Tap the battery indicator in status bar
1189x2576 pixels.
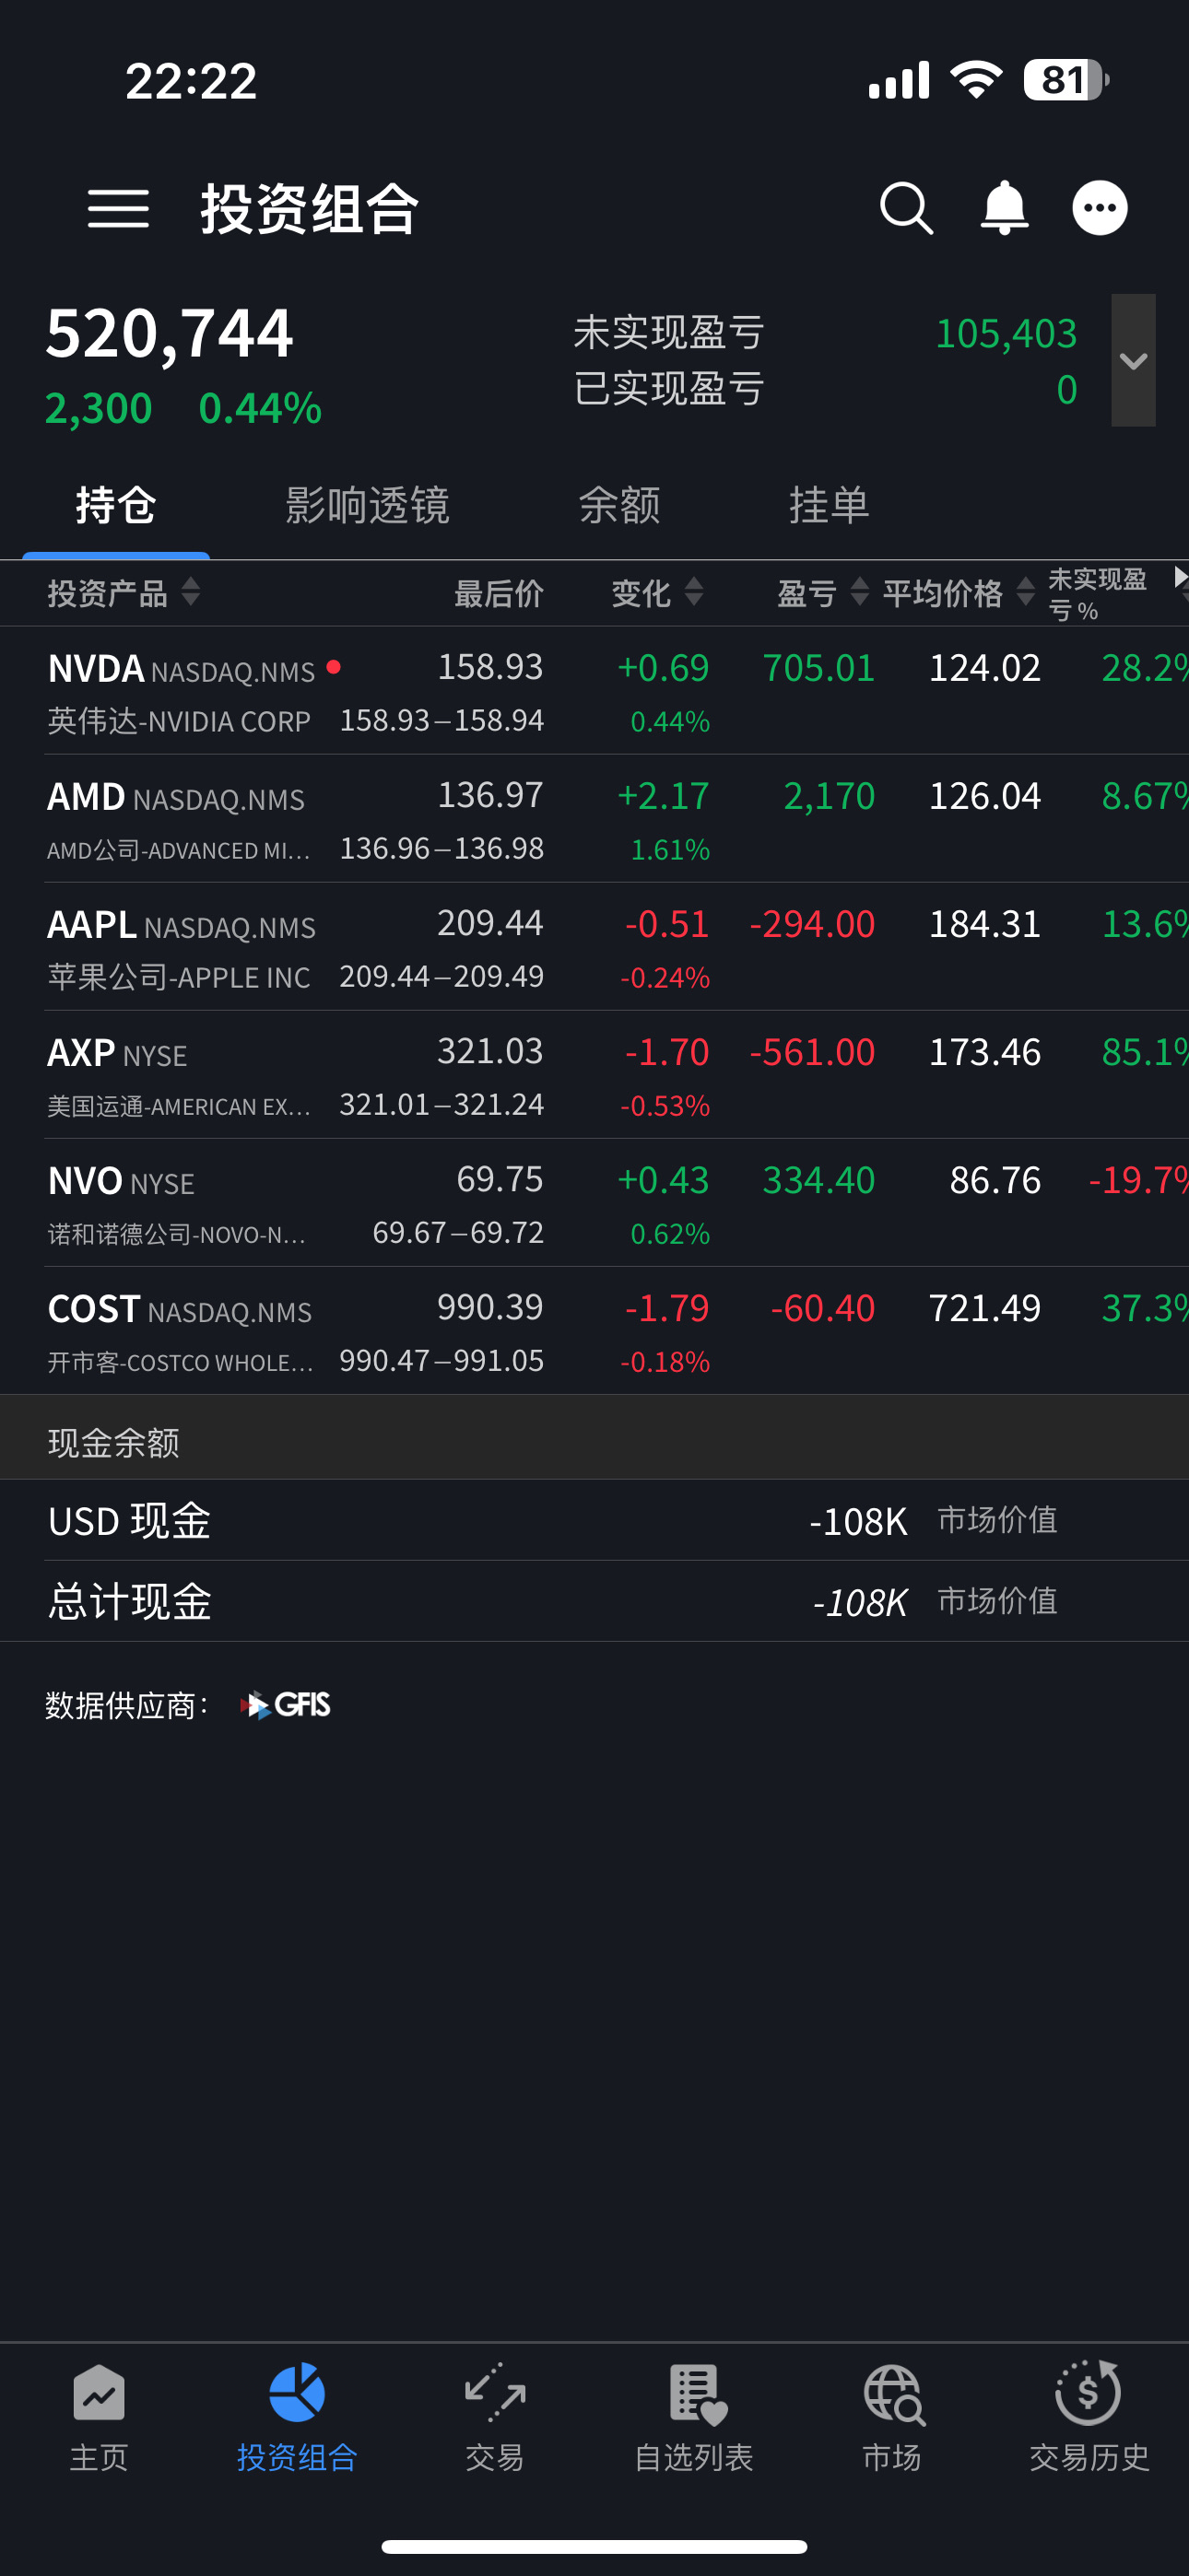[x=1065, y=80]
